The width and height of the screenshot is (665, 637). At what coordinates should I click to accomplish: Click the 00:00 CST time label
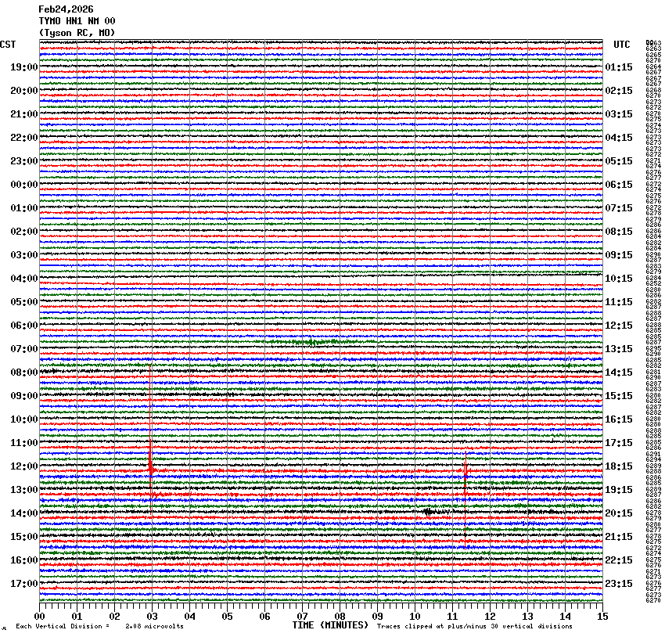(x=23, y=185)
